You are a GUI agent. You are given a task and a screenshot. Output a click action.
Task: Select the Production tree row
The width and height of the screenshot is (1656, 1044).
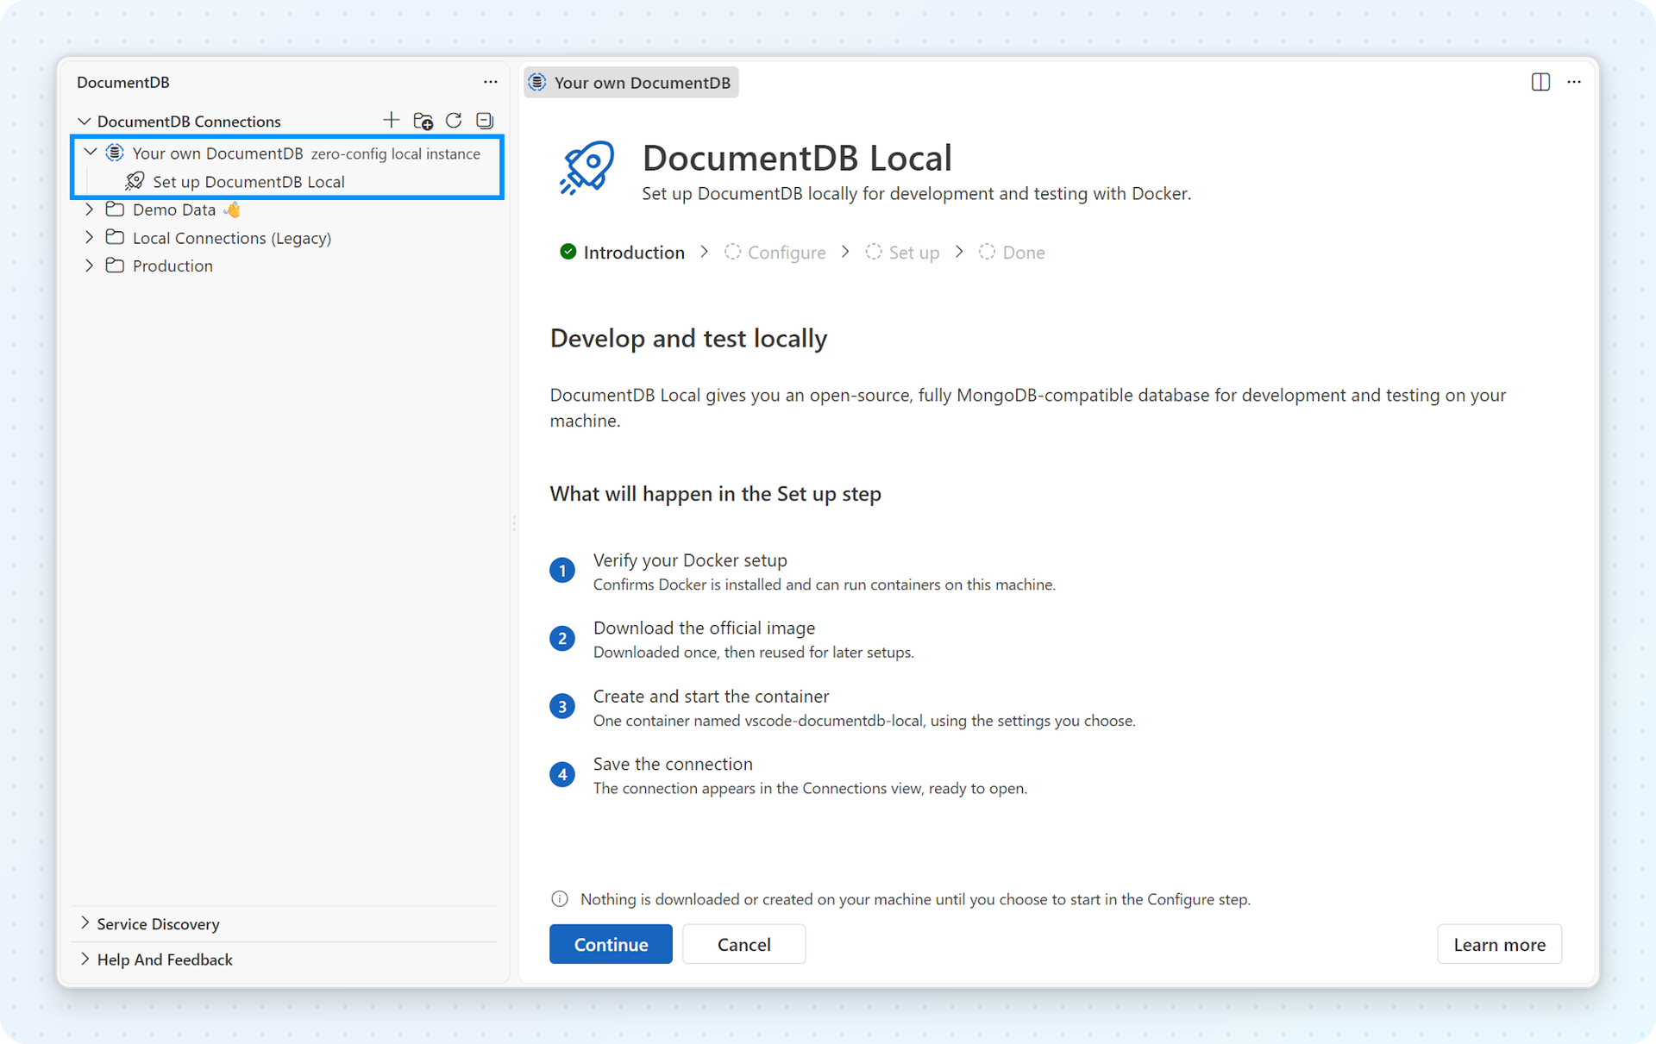click(x=287, y=266)
